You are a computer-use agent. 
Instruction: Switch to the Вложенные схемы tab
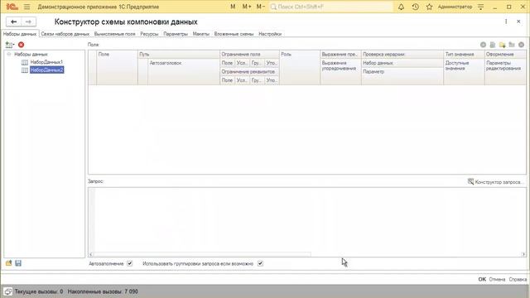[x=234, y=34]
